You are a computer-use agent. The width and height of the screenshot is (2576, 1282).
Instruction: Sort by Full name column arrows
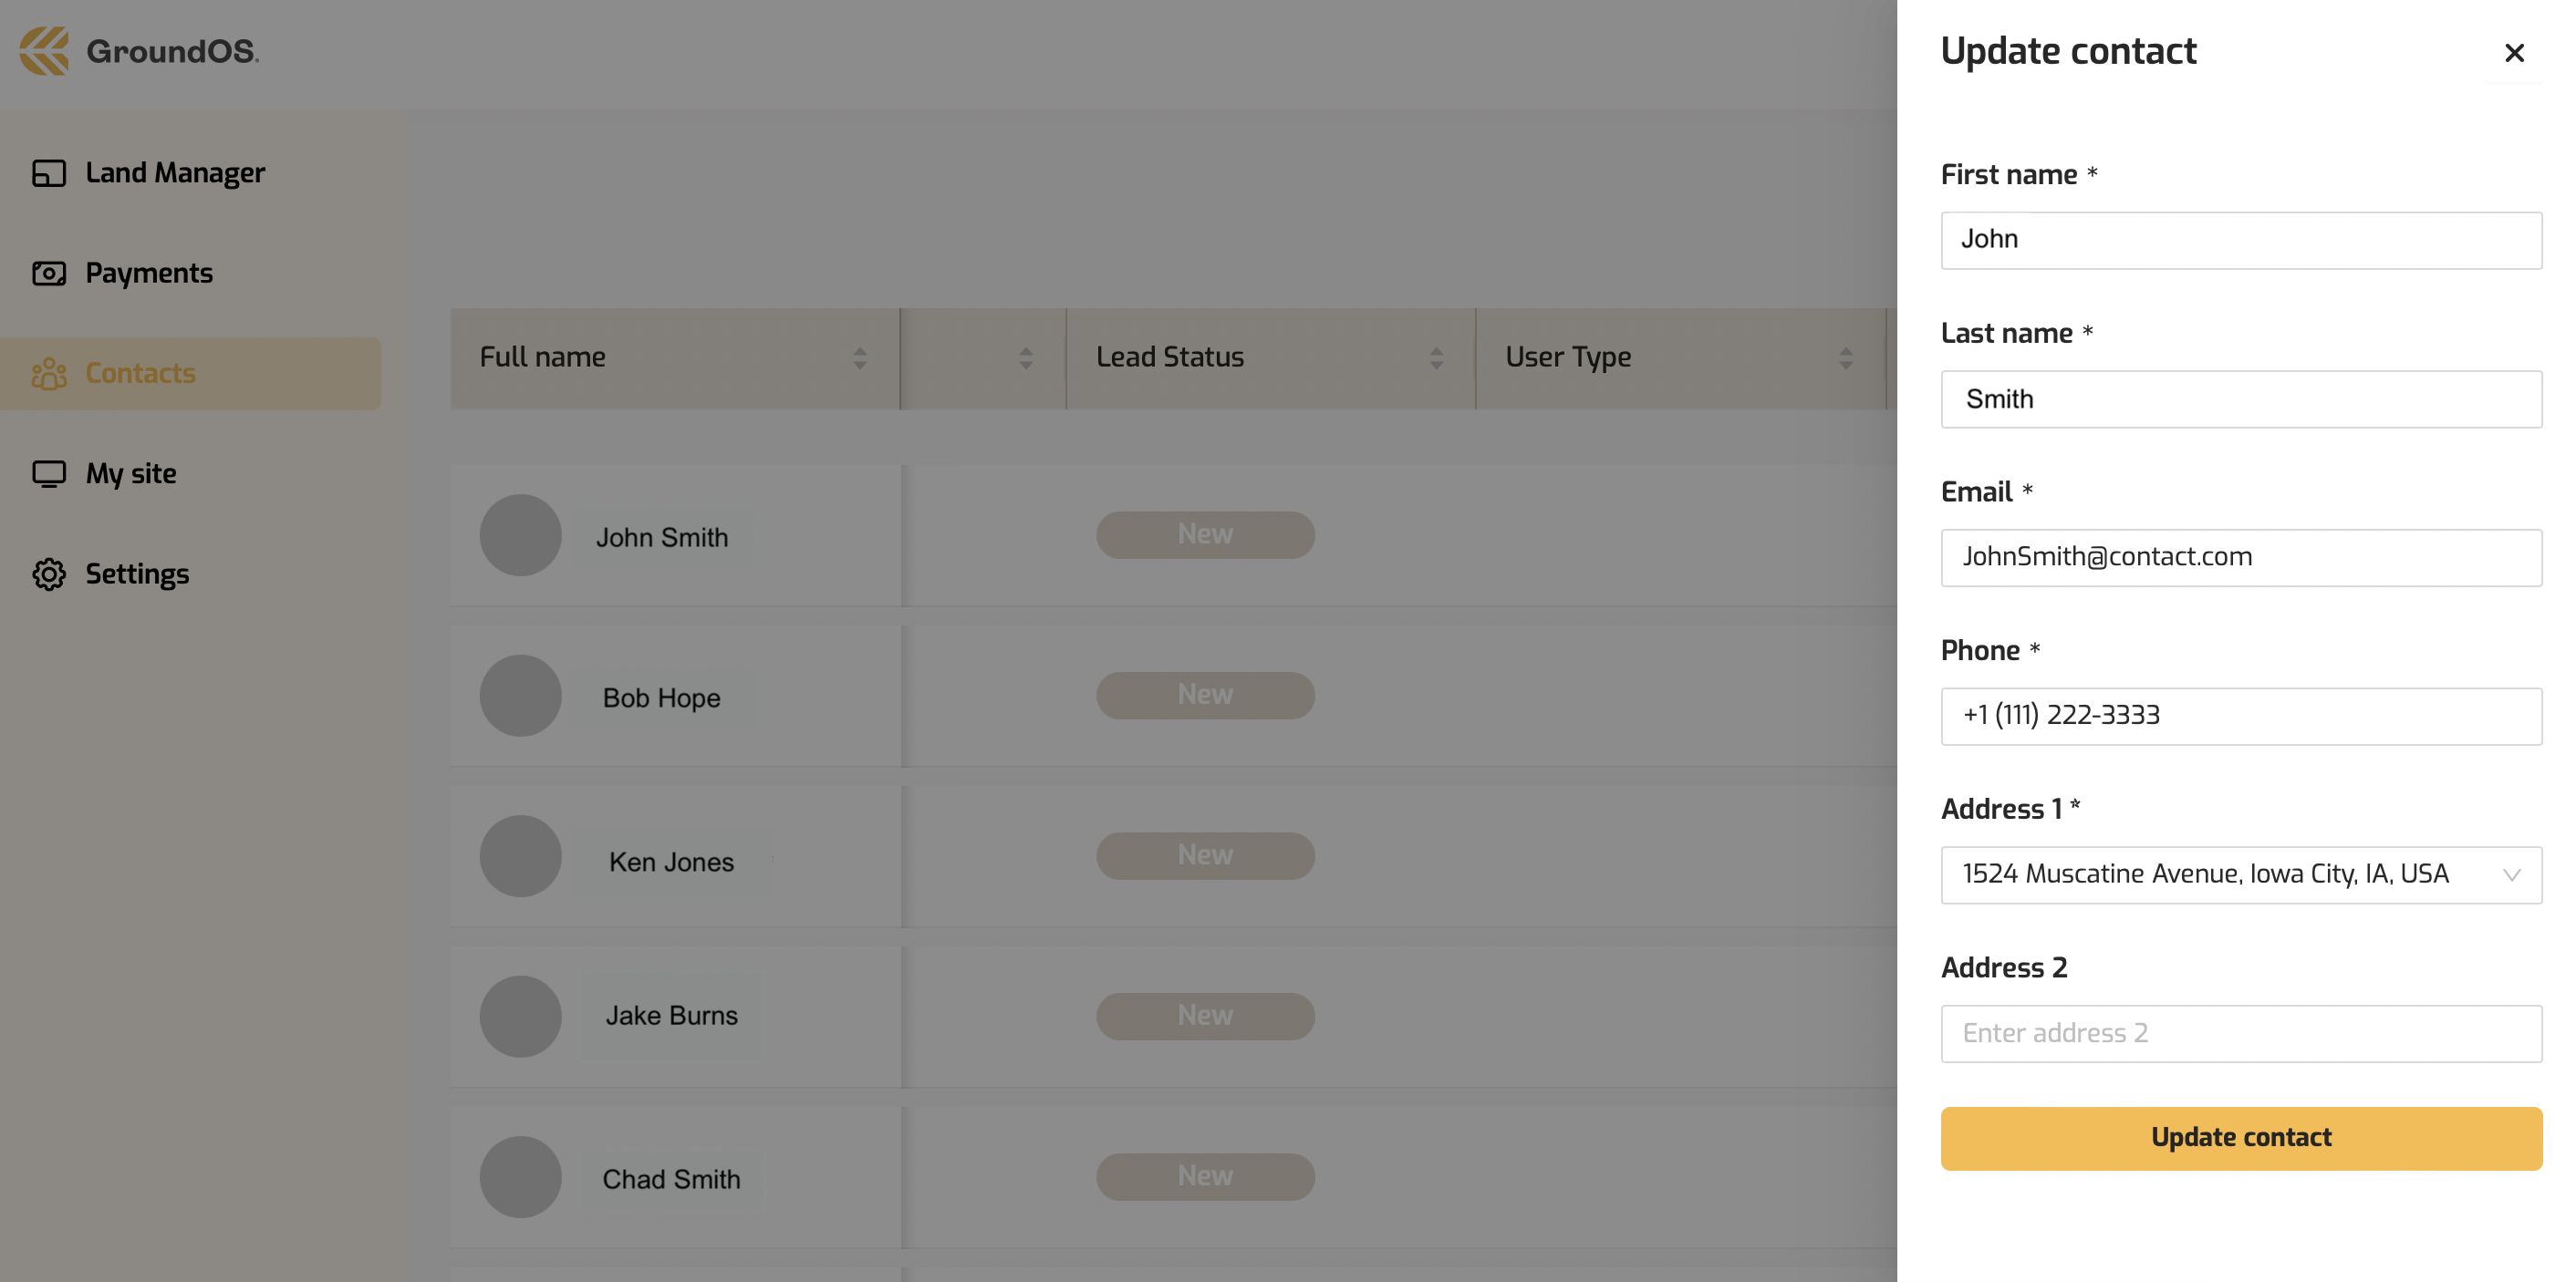click(859, 358)
